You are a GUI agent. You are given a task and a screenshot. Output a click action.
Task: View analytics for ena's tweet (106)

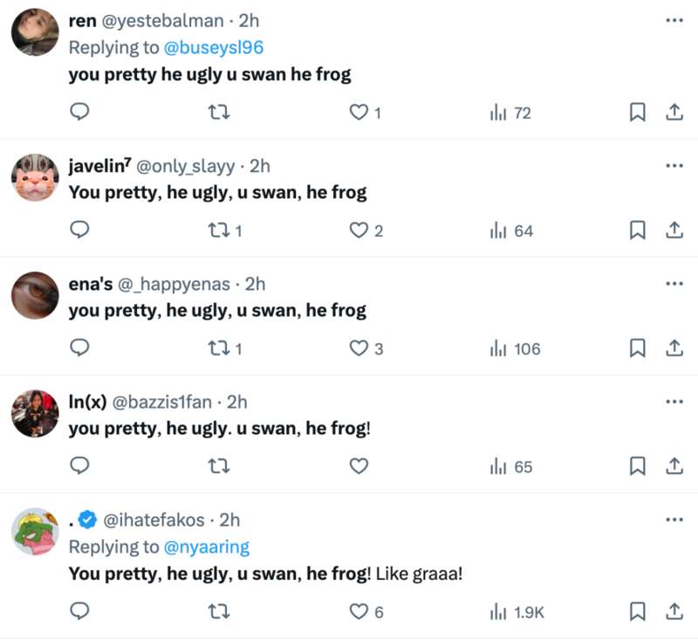click(x=515, y=348)
